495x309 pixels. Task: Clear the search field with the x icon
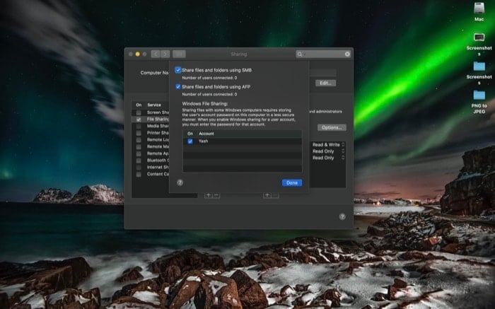347,54
